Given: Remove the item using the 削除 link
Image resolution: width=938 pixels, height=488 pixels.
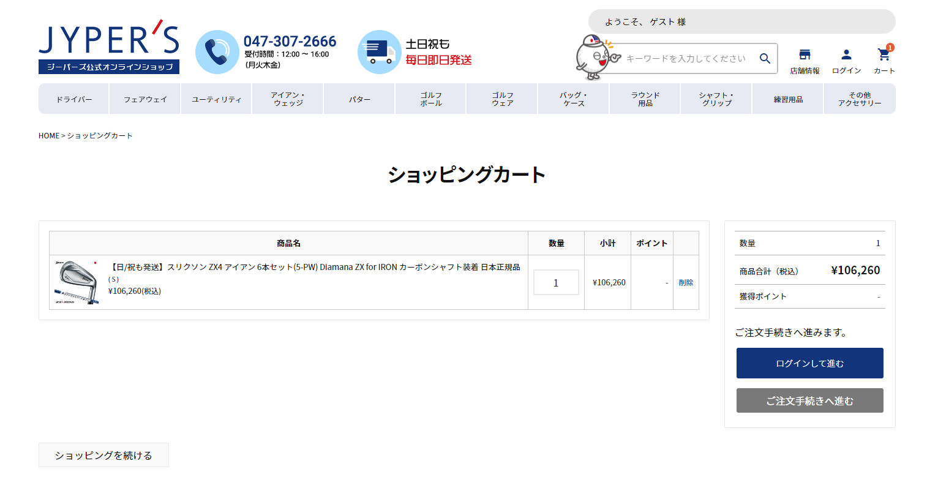Looking at the screenshot, I should tap(686, 282).
